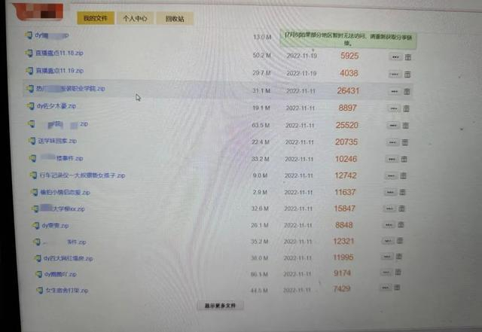Click the 显示更多文件 button
The image size is (482, 332).
[221, 306]
